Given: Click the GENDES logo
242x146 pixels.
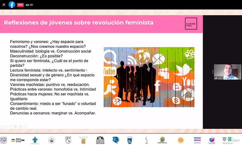Looking at the screenshot, I should pos(198,140).
